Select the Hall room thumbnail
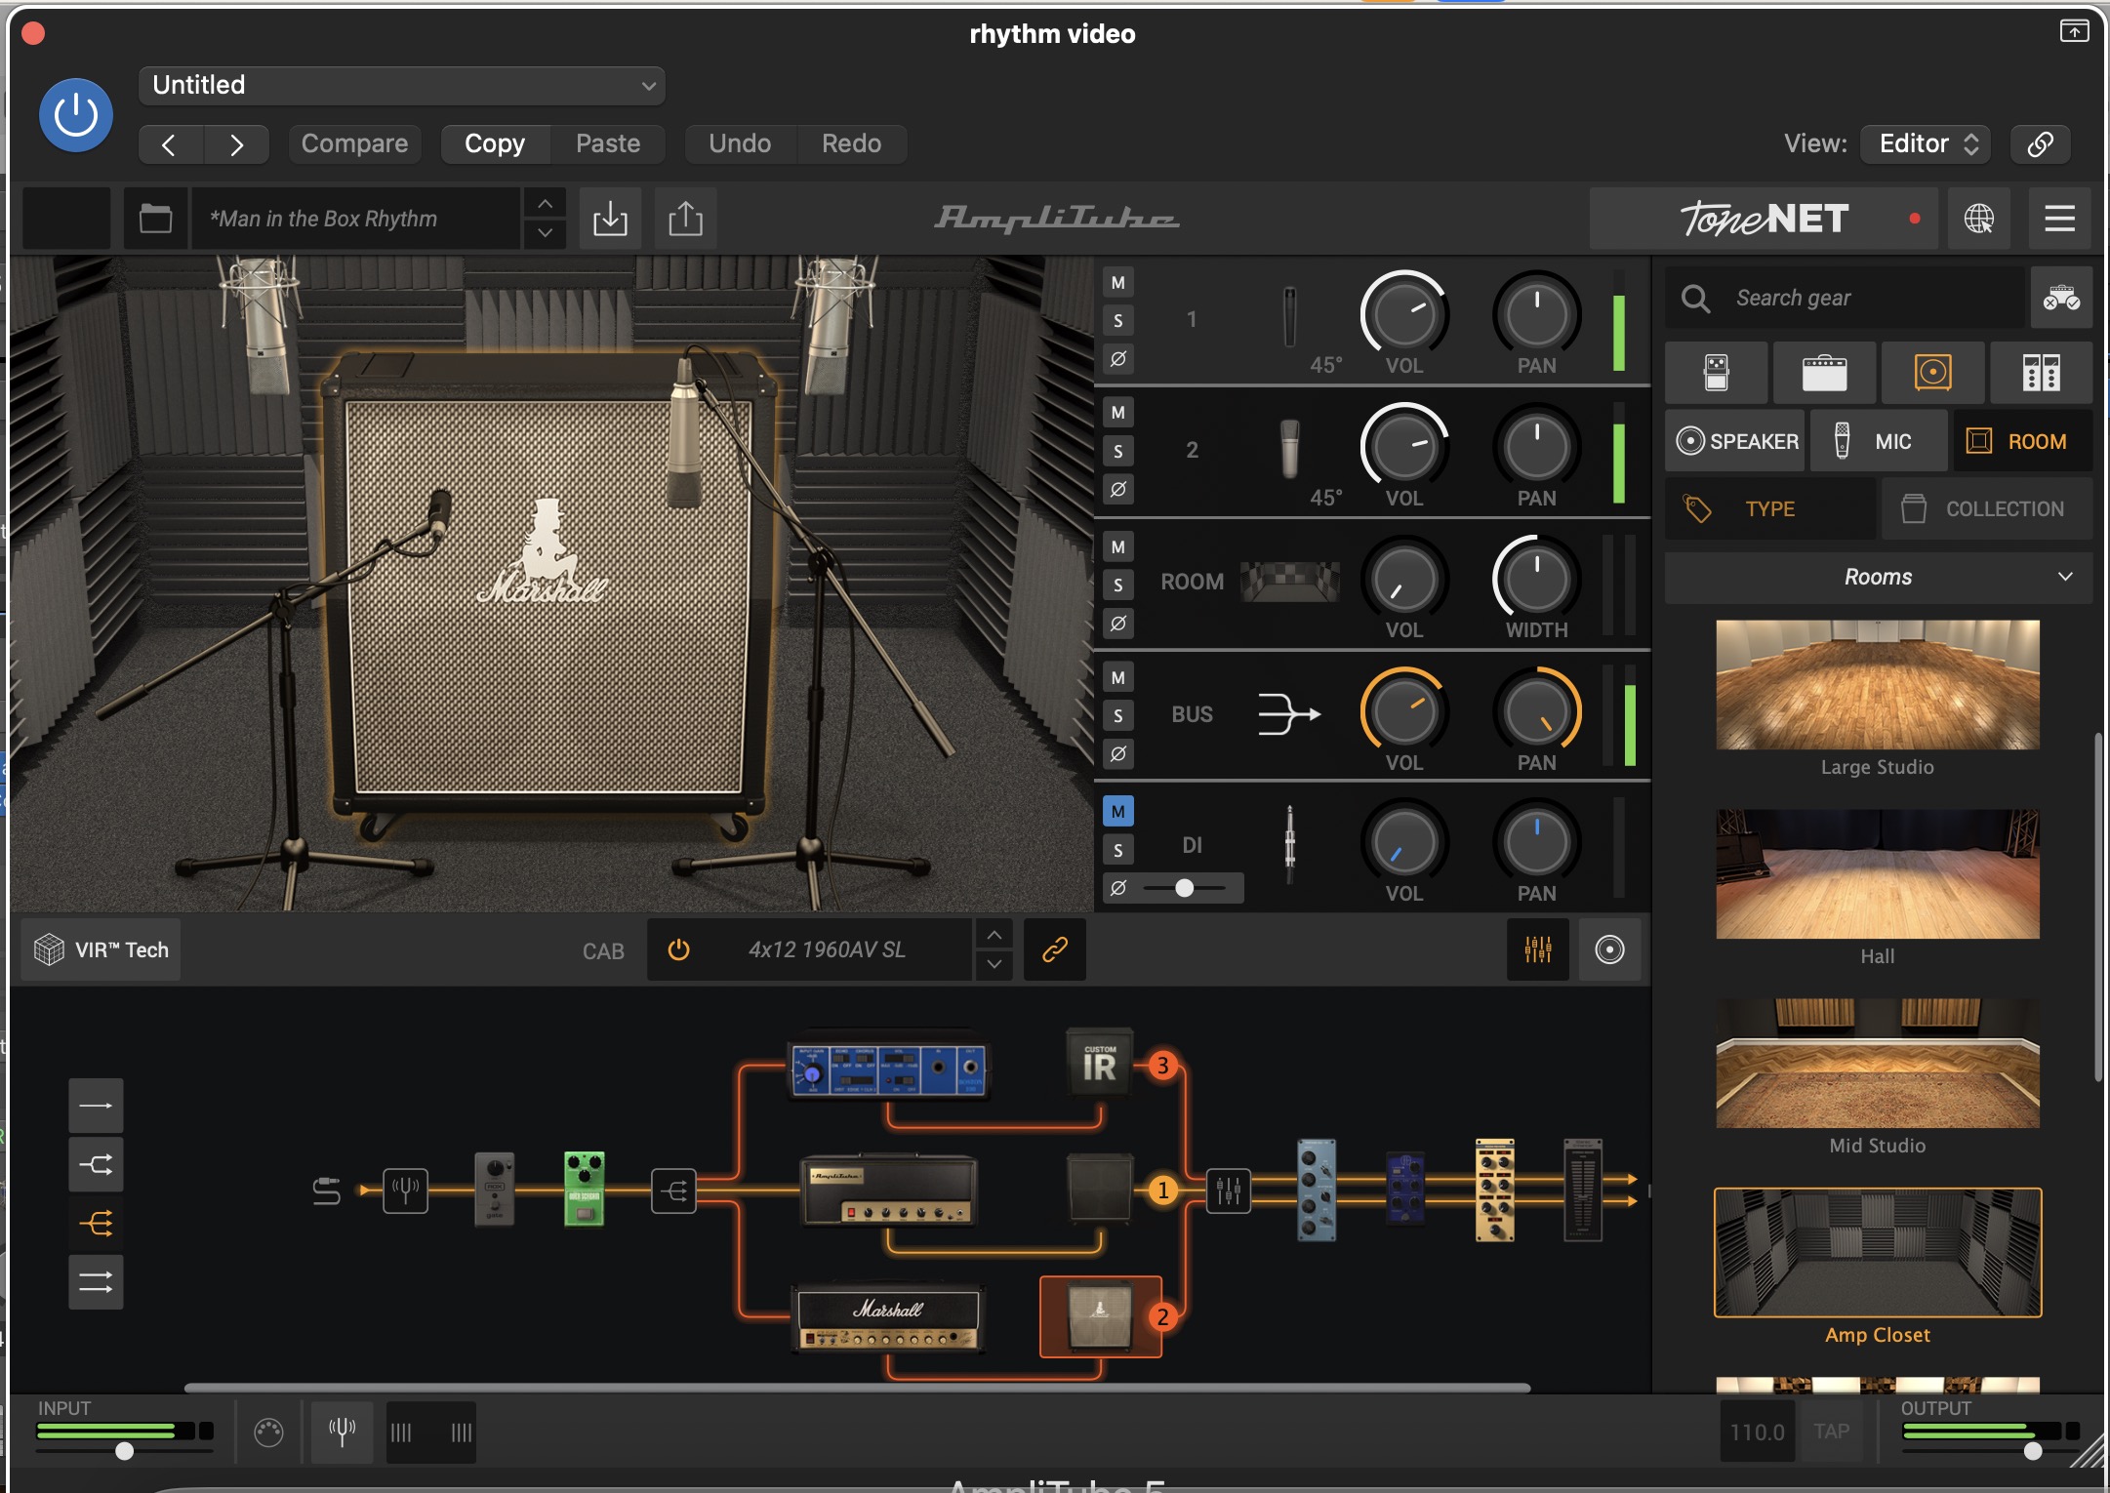 (x=1878, y=874)
